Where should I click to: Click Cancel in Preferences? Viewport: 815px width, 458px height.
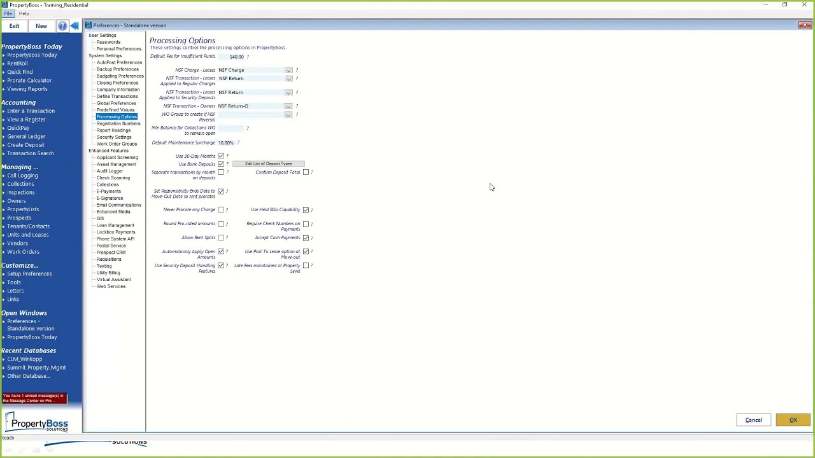(753, 420)
